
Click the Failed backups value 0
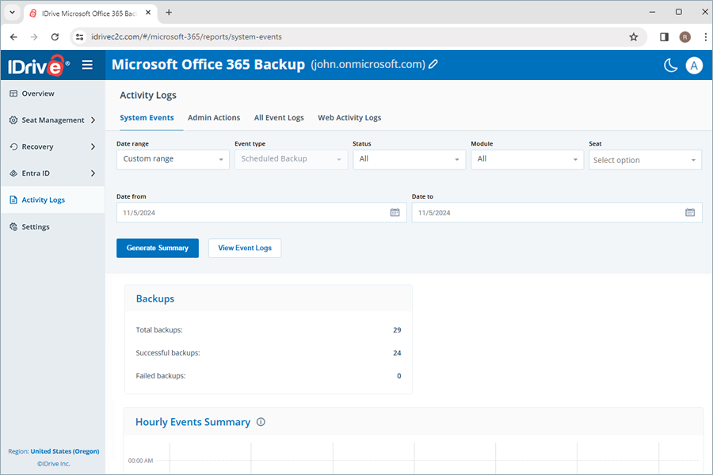(x=398, y=376)
